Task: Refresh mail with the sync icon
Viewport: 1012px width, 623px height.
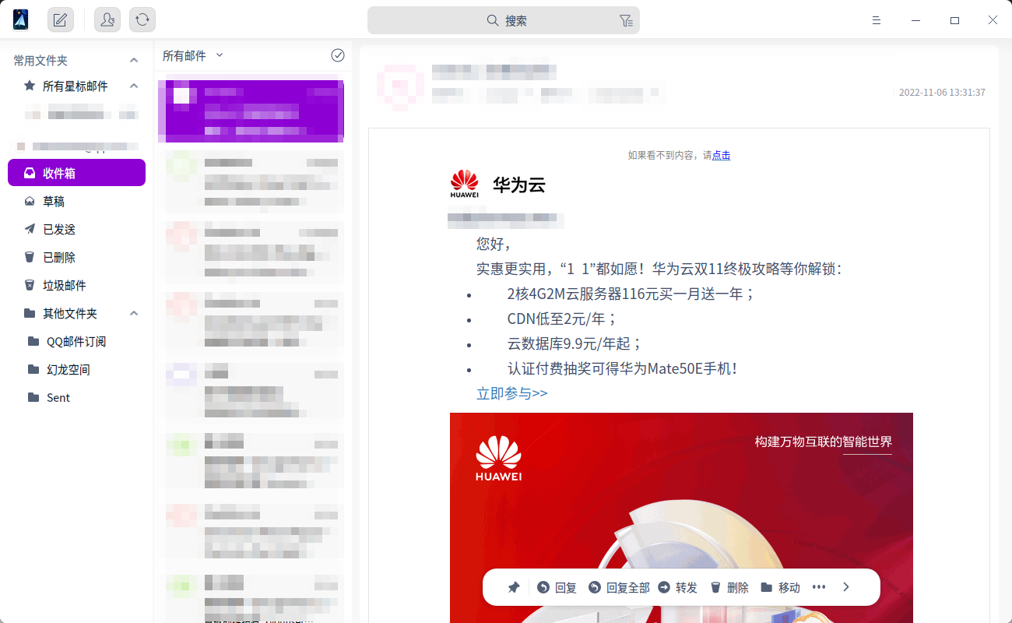Action: point(142,20)
